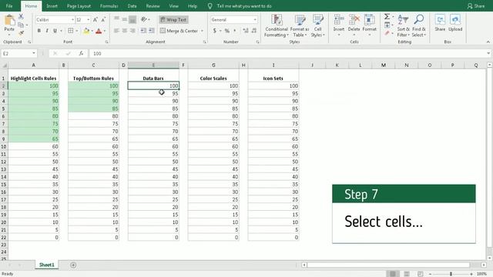Click the Delete cells icon

[354, 19]
